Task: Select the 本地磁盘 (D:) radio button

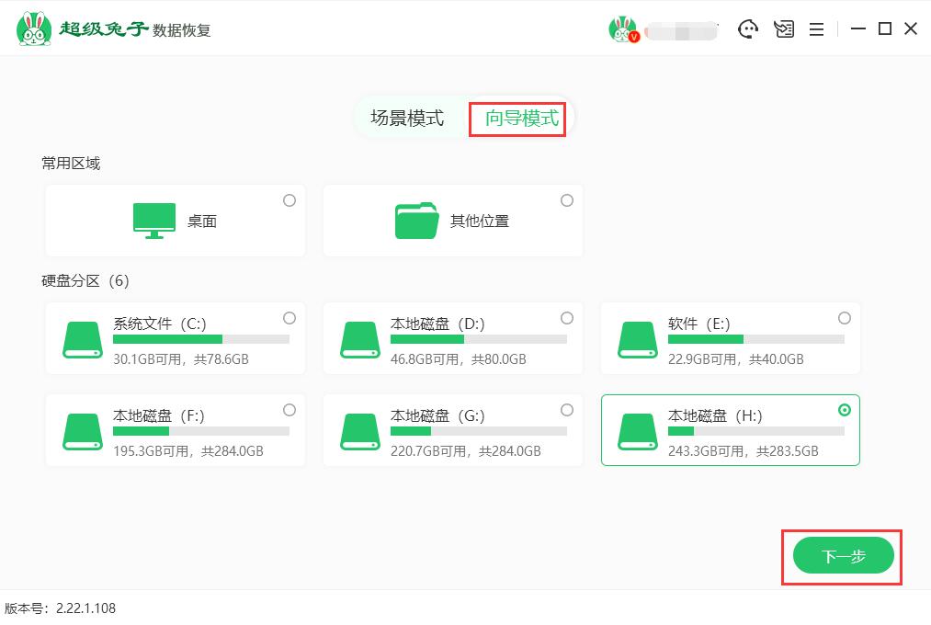Action: tap(567, 319)
